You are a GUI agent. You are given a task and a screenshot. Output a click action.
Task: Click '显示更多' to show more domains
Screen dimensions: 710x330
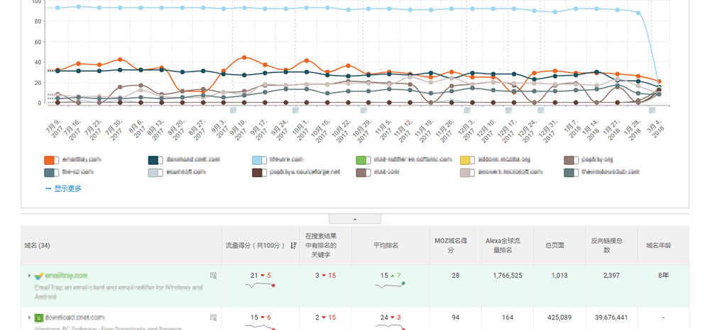pos(65,188)
